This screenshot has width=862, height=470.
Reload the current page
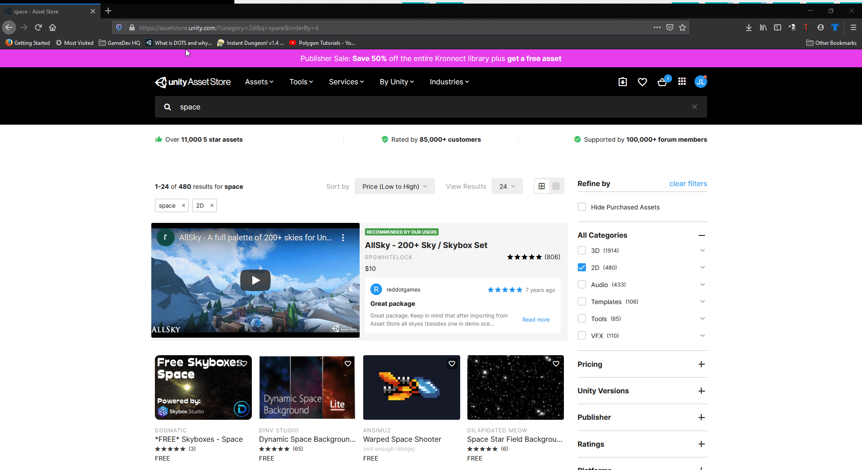pyautogui.click(x=39, y=27)
